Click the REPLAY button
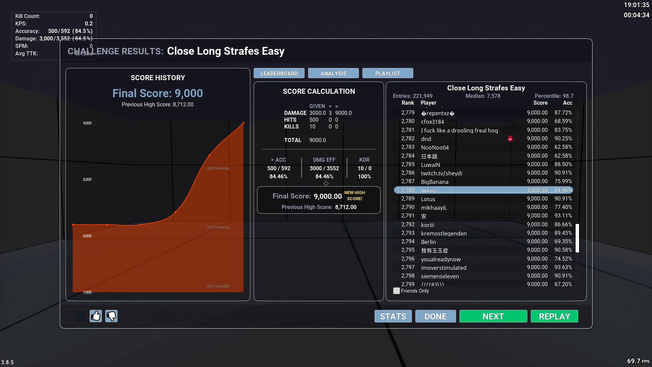The image size is (652, 367). 555,316
